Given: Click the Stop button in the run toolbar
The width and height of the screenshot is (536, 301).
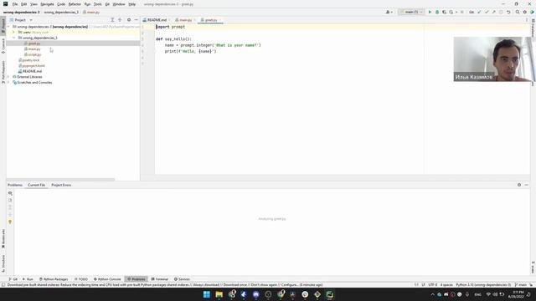Looking at the screenshot, I should click(x=461, y=12).
